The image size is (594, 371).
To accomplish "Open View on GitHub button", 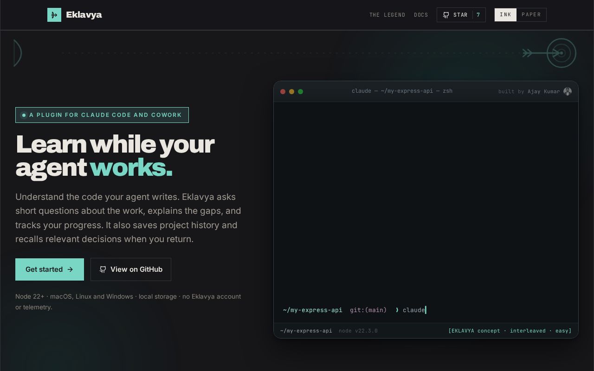I will point(131,269).
